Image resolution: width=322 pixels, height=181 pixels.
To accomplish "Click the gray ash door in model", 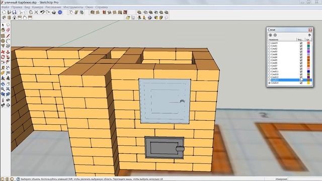I will point(165,148).
